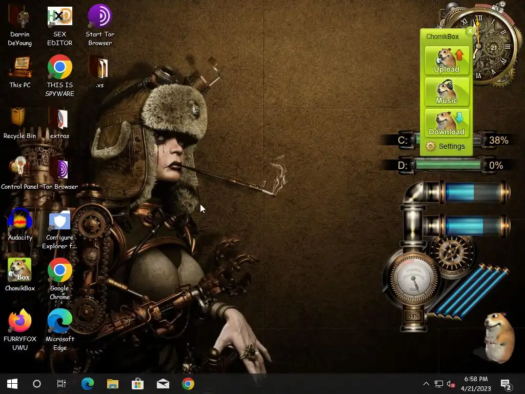
Task: Click the muted volume tray icon
Action: (451, 384)
